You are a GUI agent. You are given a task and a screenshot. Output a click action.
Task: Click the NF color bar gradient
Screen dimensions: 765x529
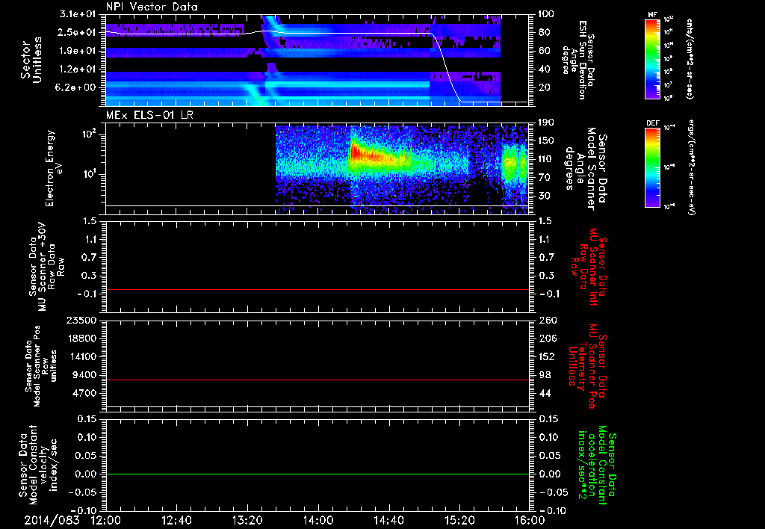coord(653,59)
